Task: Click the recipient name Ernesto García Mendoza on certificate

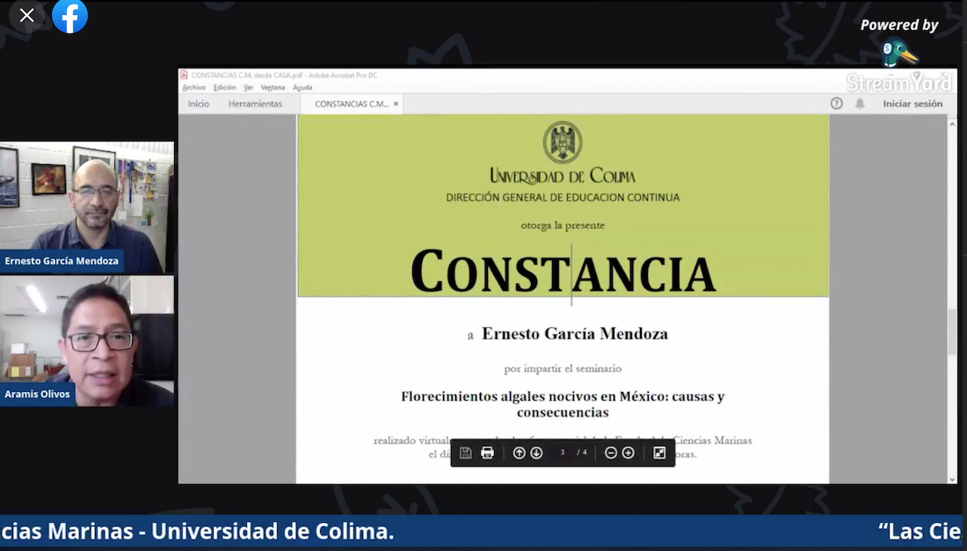Action: pyautogui.click(x=574, y=333)
